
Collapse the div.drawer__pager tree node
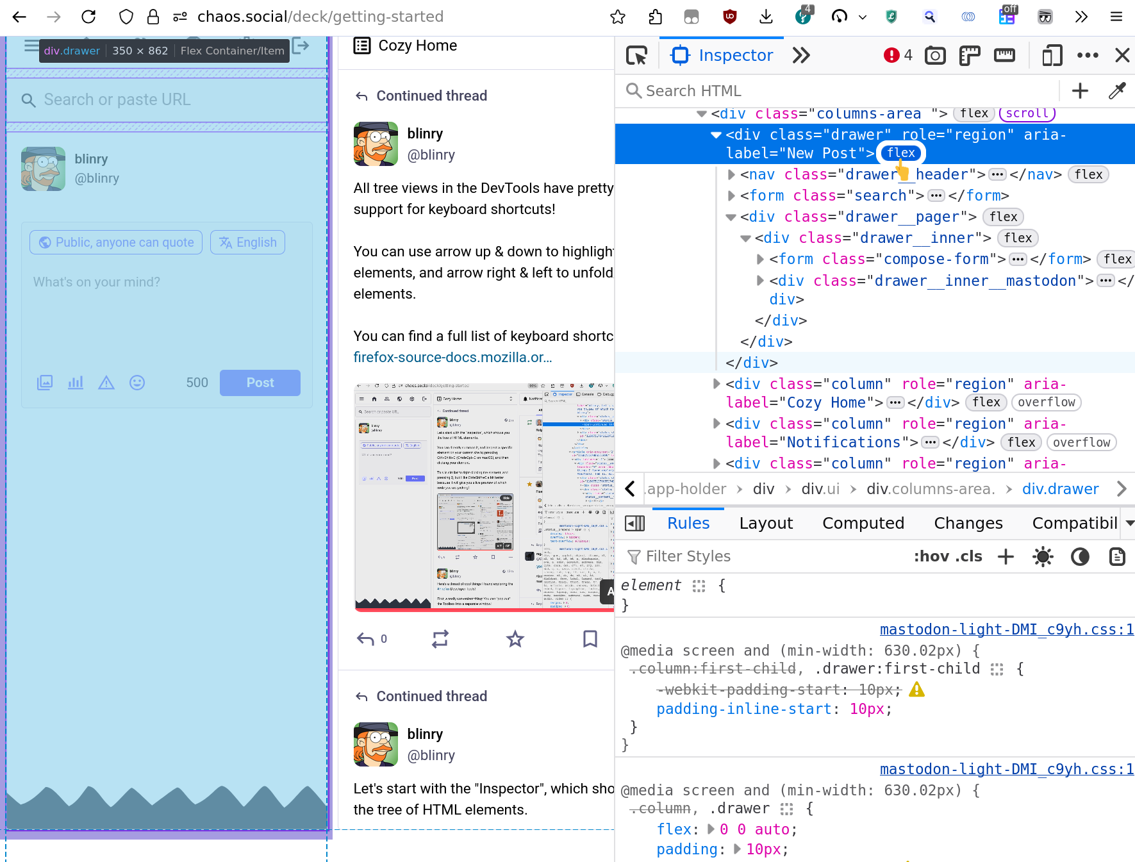tap(731, 217)
